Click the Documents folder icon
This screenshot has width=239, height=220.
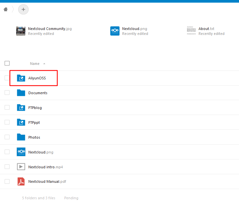pyautogui.click(x=21, y=93)
